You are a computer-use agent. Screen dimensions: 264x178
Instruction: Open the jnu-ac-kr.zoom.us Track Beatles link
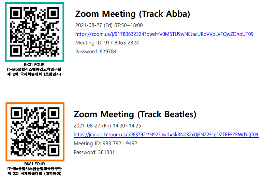coord(166,135)
